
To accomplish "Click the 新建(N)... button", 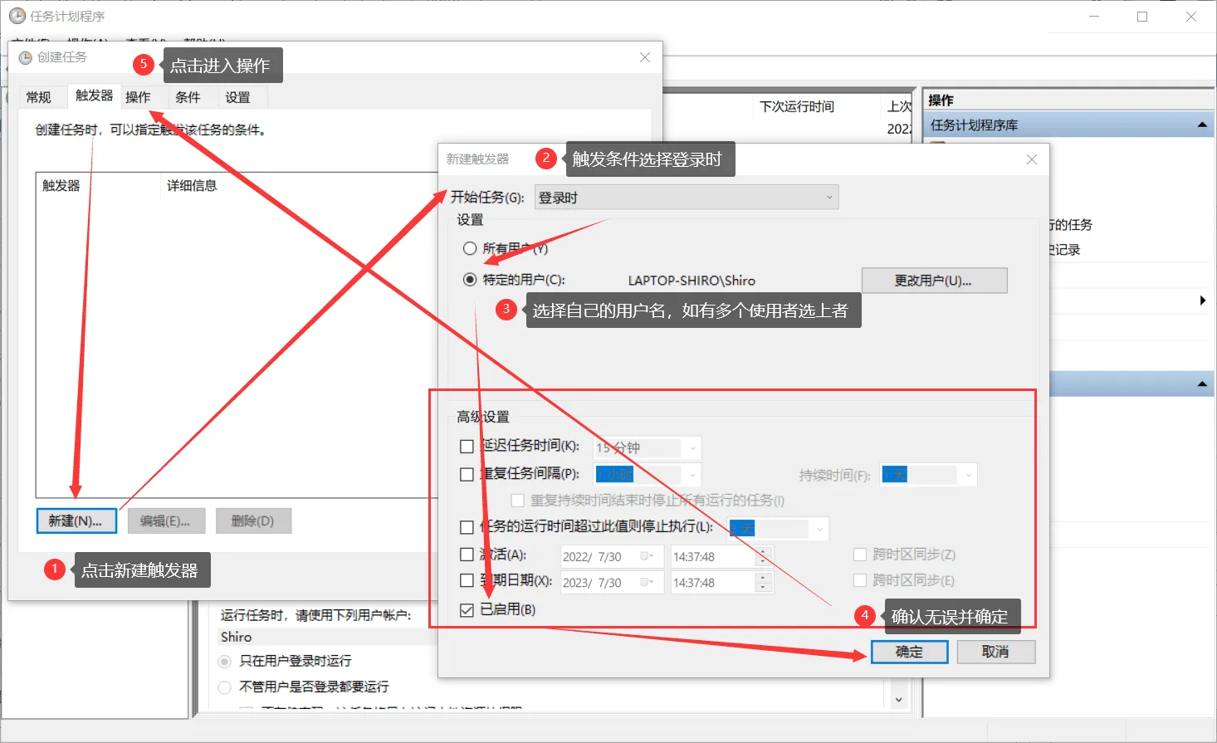I will pos(76,521).
